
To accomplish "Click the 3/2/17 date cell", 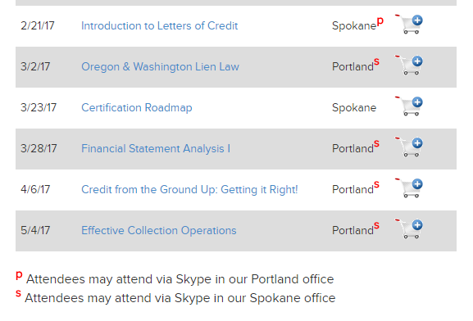I will pos(35,66).
